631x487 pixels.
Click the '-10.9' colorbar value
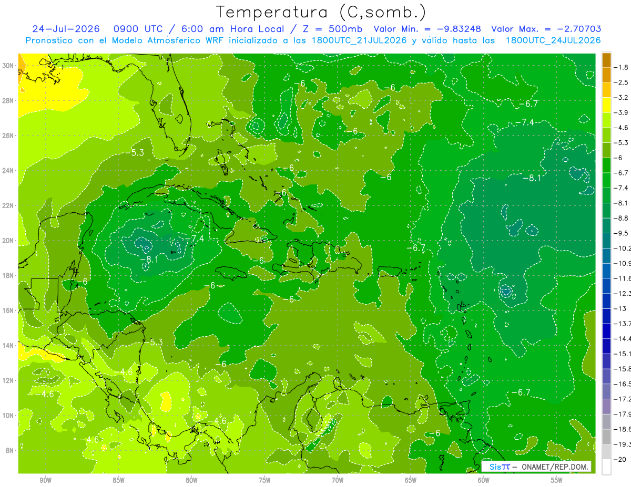[x=622, y=263]
